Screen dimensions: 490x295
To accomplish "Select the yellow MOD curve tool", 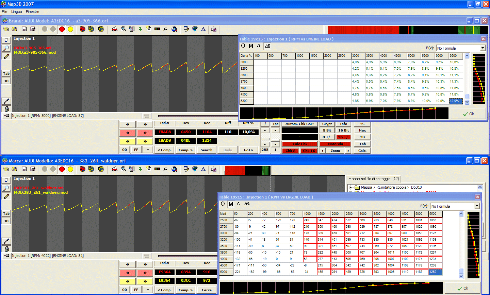I will click(x=70, y=29).
